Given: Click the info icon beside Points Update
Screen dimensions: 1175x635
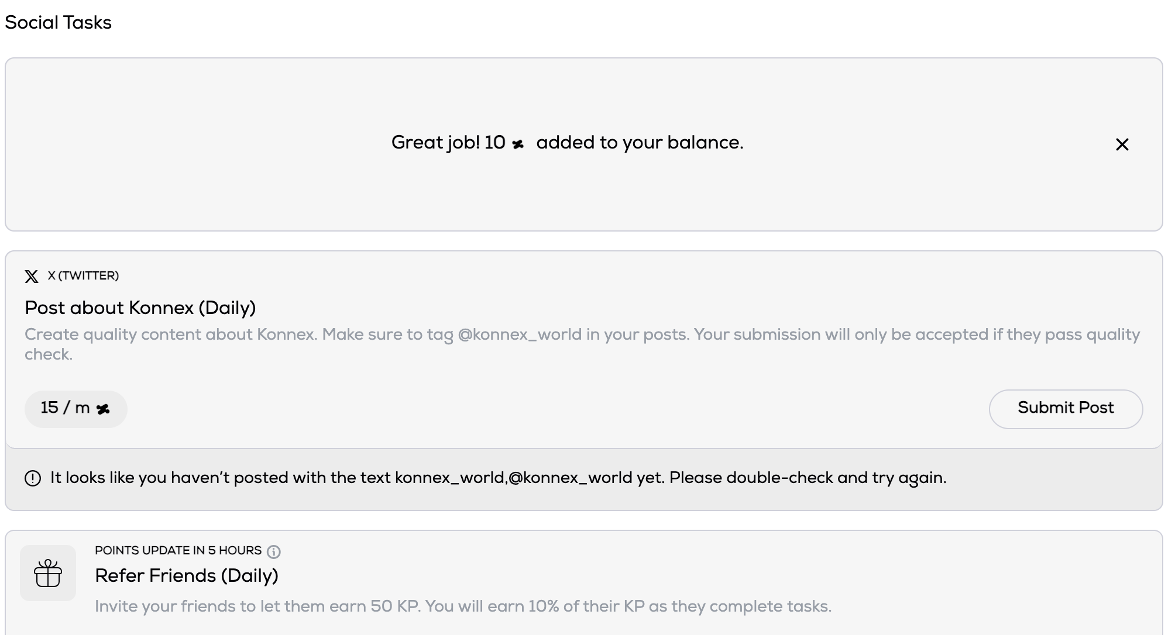Looking at the screenshot, I should [x=273, y=551].
